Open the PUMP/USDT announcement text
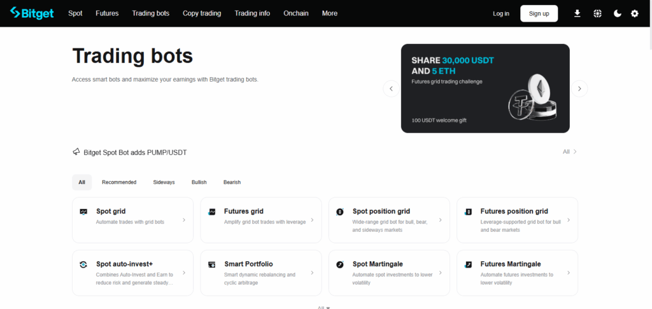This screenshot has width=652, height=309. tap(135, 153)
